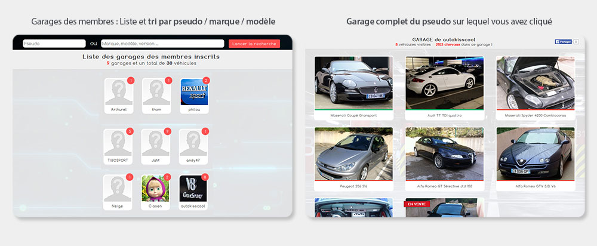Click the red badge 8 on autokisscool

[x=205, y=177]
